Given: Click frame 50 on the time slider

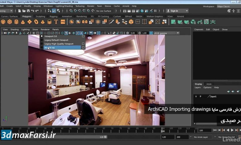Looking at the screenshot, I should (x=78, y=130).
